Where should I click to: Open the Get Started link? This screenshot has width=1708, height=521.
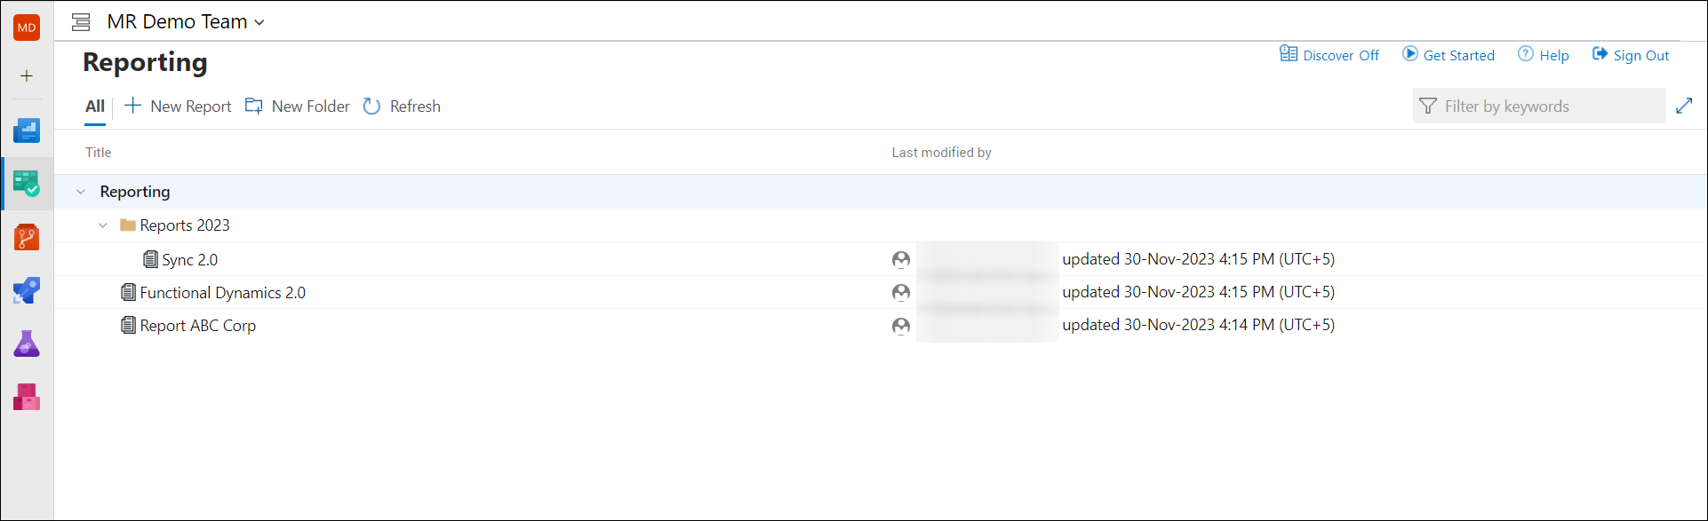[1449, 55]
